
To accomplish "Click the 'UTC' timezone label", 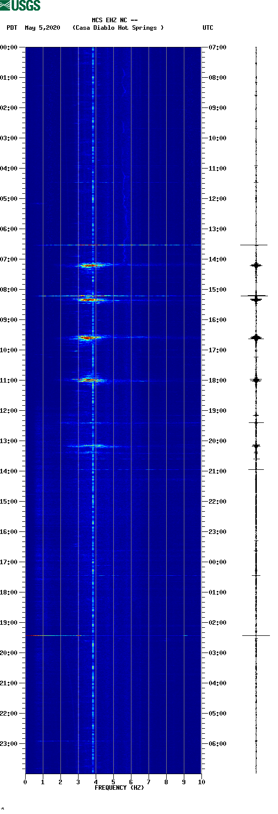I will (x=208, y=28).
